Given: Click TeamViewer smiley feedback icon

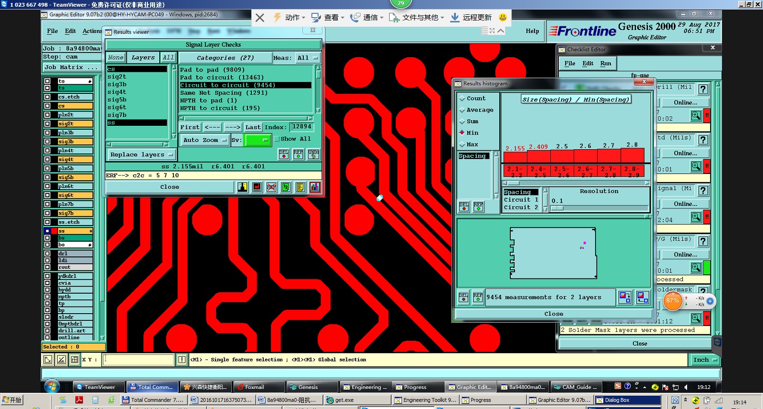Looking at the screenshot, I should [503, 18].
